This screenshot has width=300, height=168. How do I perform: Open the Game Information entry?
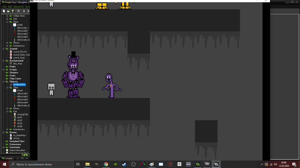point(17,150)
